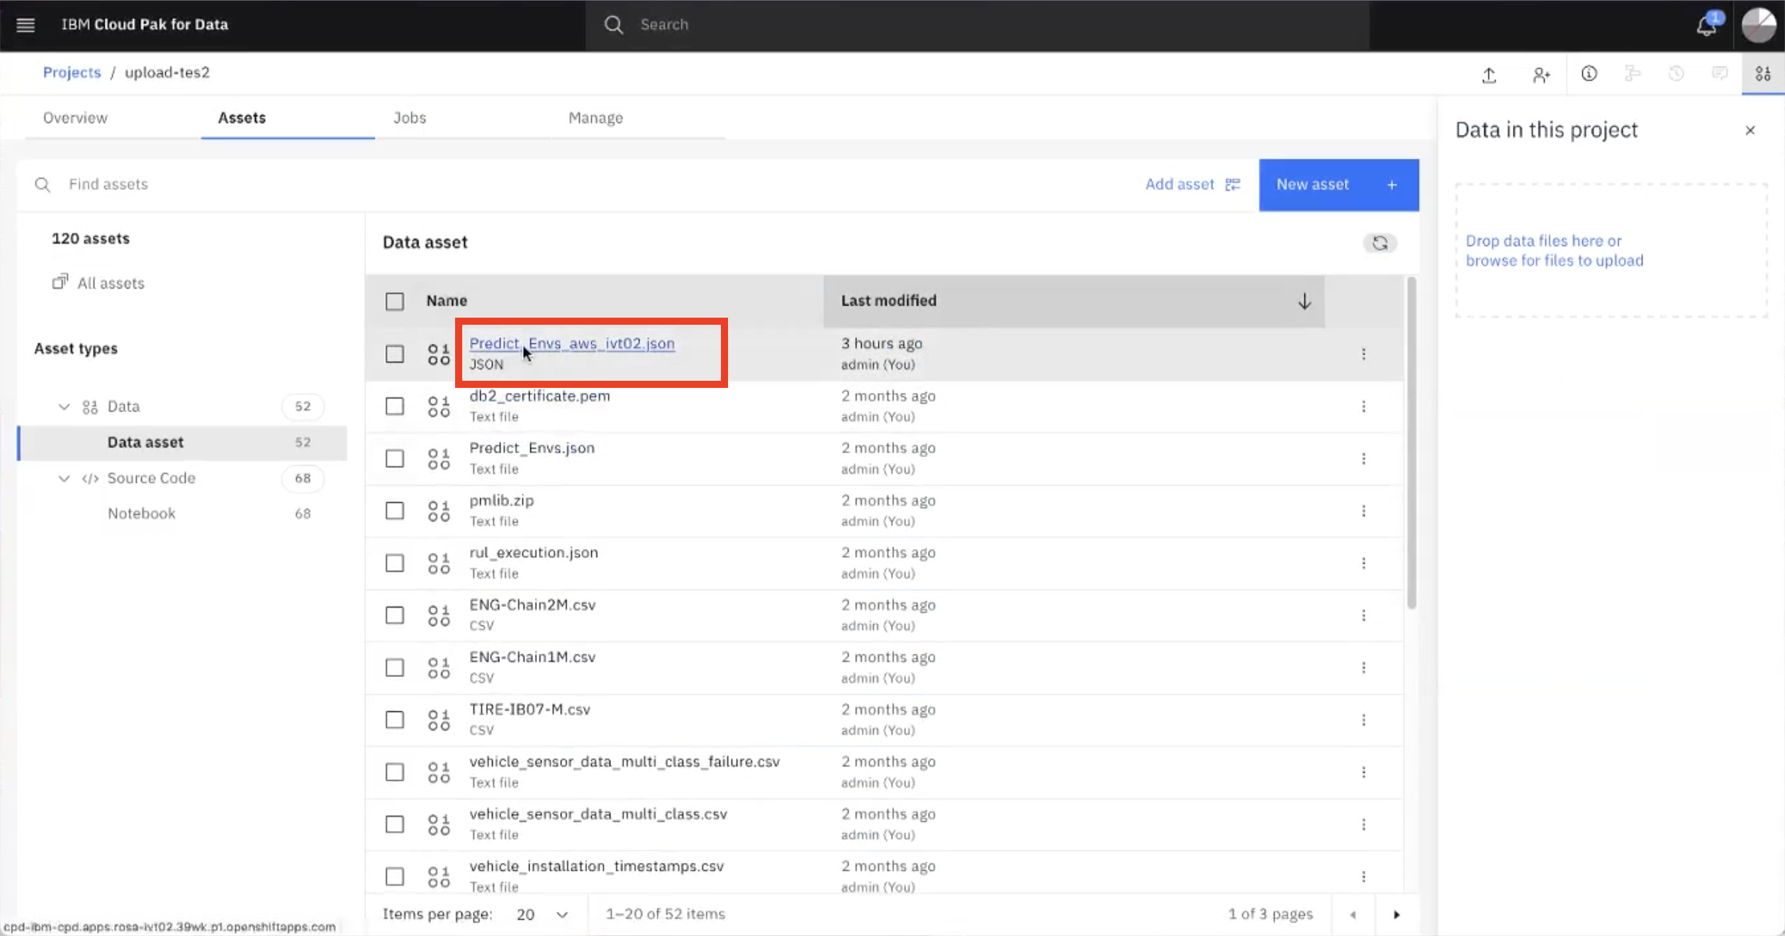Open overflow menu for rul_execution.json

click(x=1363, y=563)
